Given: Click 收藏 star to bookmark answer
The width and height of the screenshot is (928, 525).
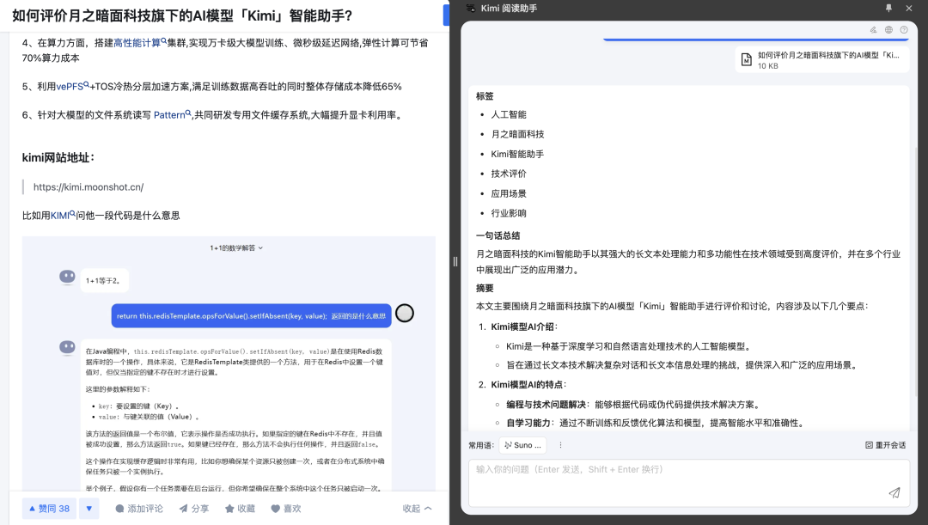Looking at the screenshot, I should click(x=240, y=509).
